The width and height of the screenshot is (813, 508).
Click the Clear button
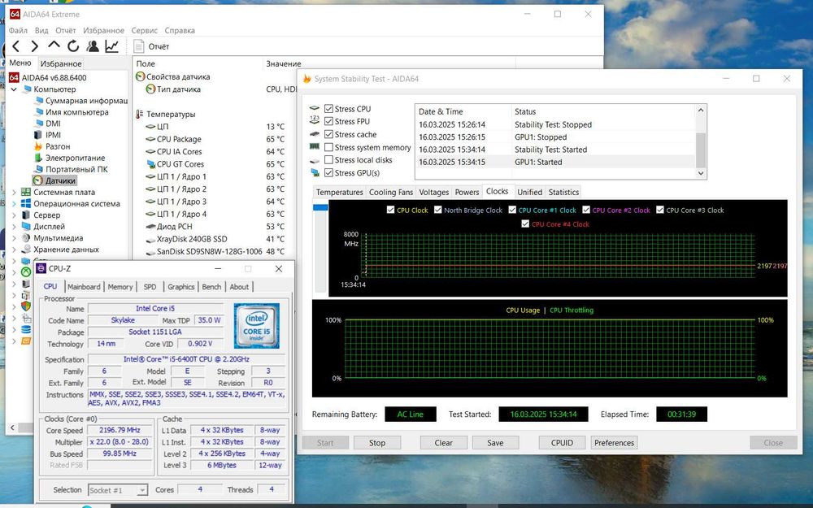(443, 443)
